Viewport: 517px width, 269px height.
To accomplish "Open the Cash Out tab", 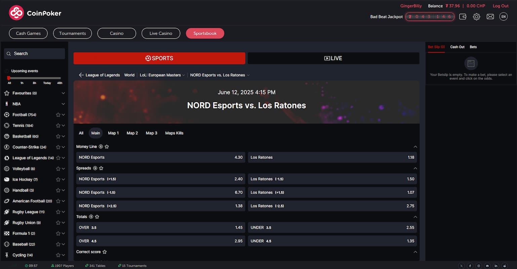I will click(x=457, y=47).
